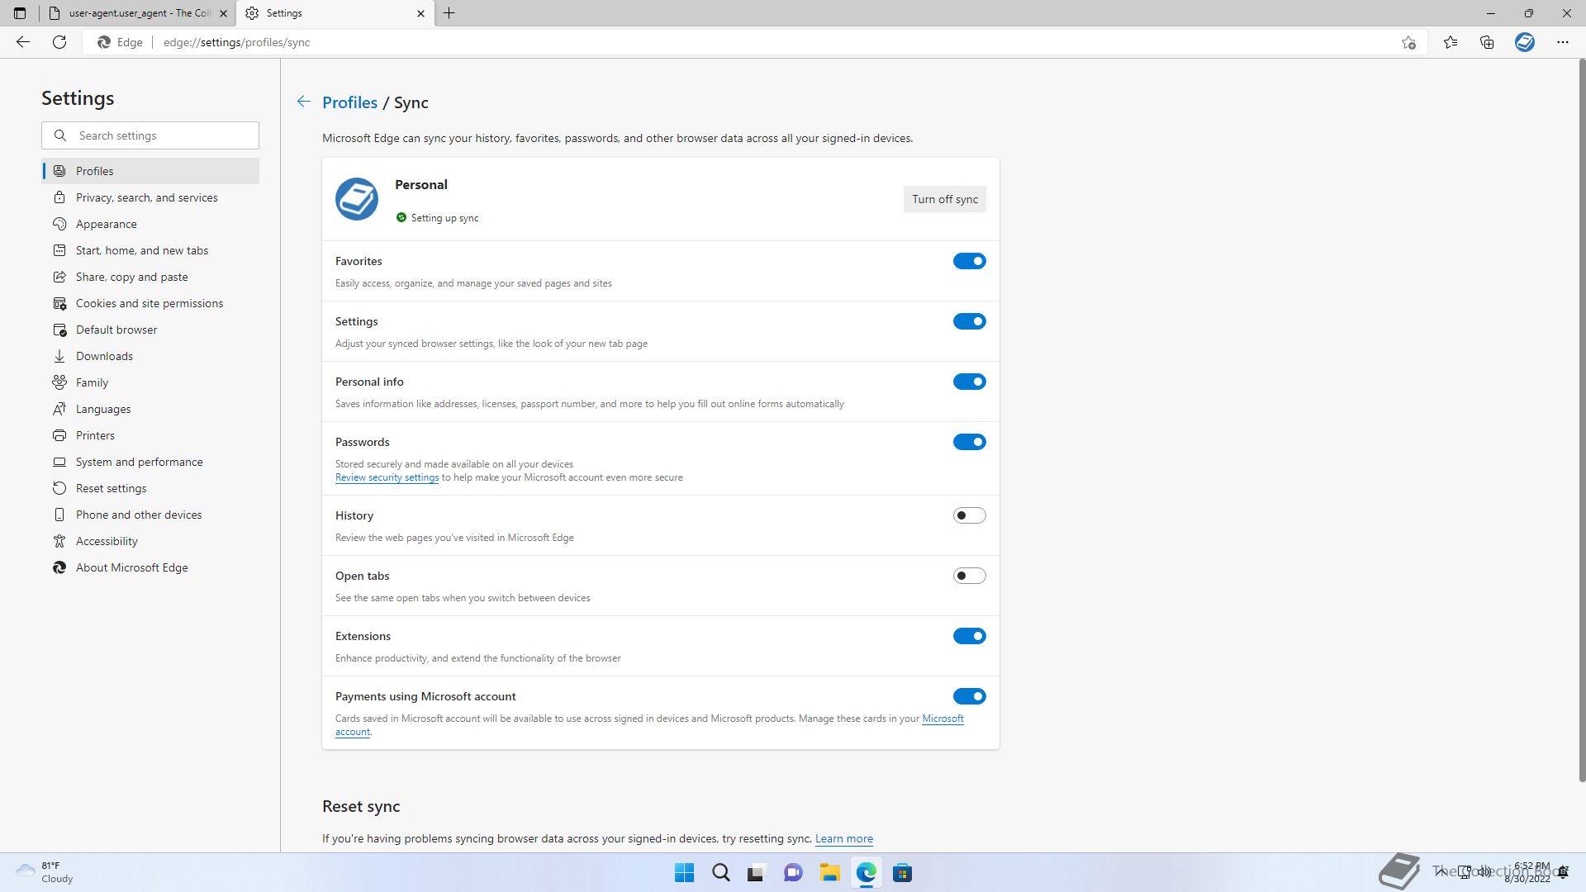
Task: Click the address bar URL
Action: [x=236, y=42]
